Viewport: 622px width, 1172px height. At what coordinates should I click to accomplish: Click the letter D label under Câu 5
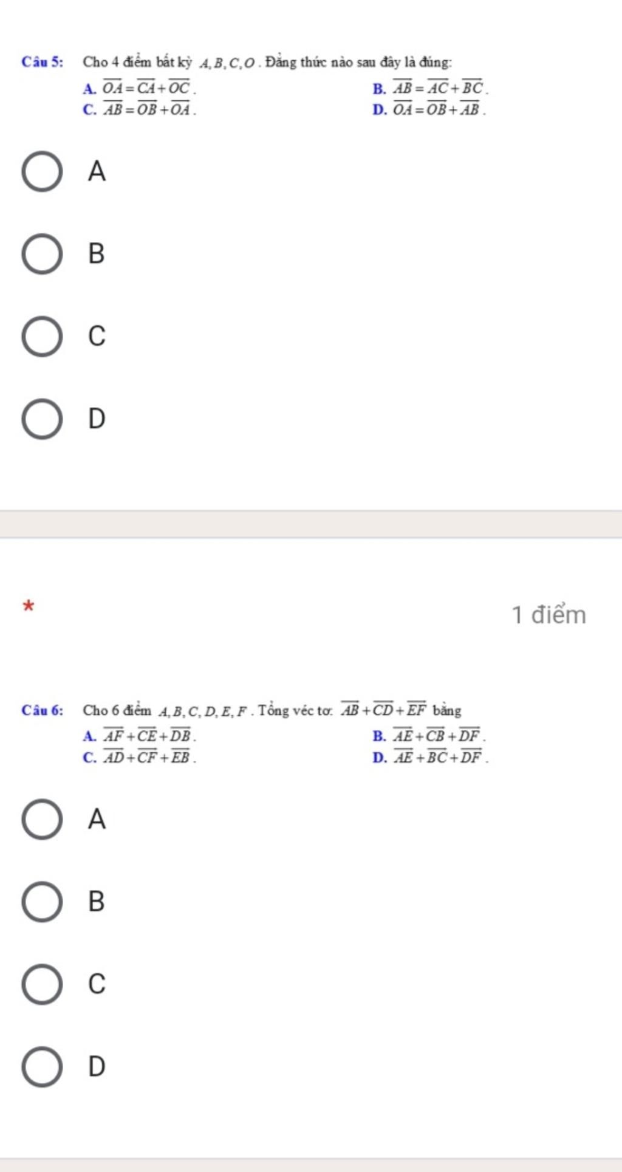pyautogui.click(x=97, y=419)
